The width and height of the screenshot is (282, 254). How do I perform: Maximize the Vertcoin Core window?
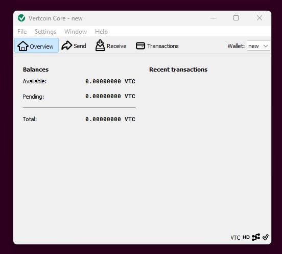(x=236, y=18)
